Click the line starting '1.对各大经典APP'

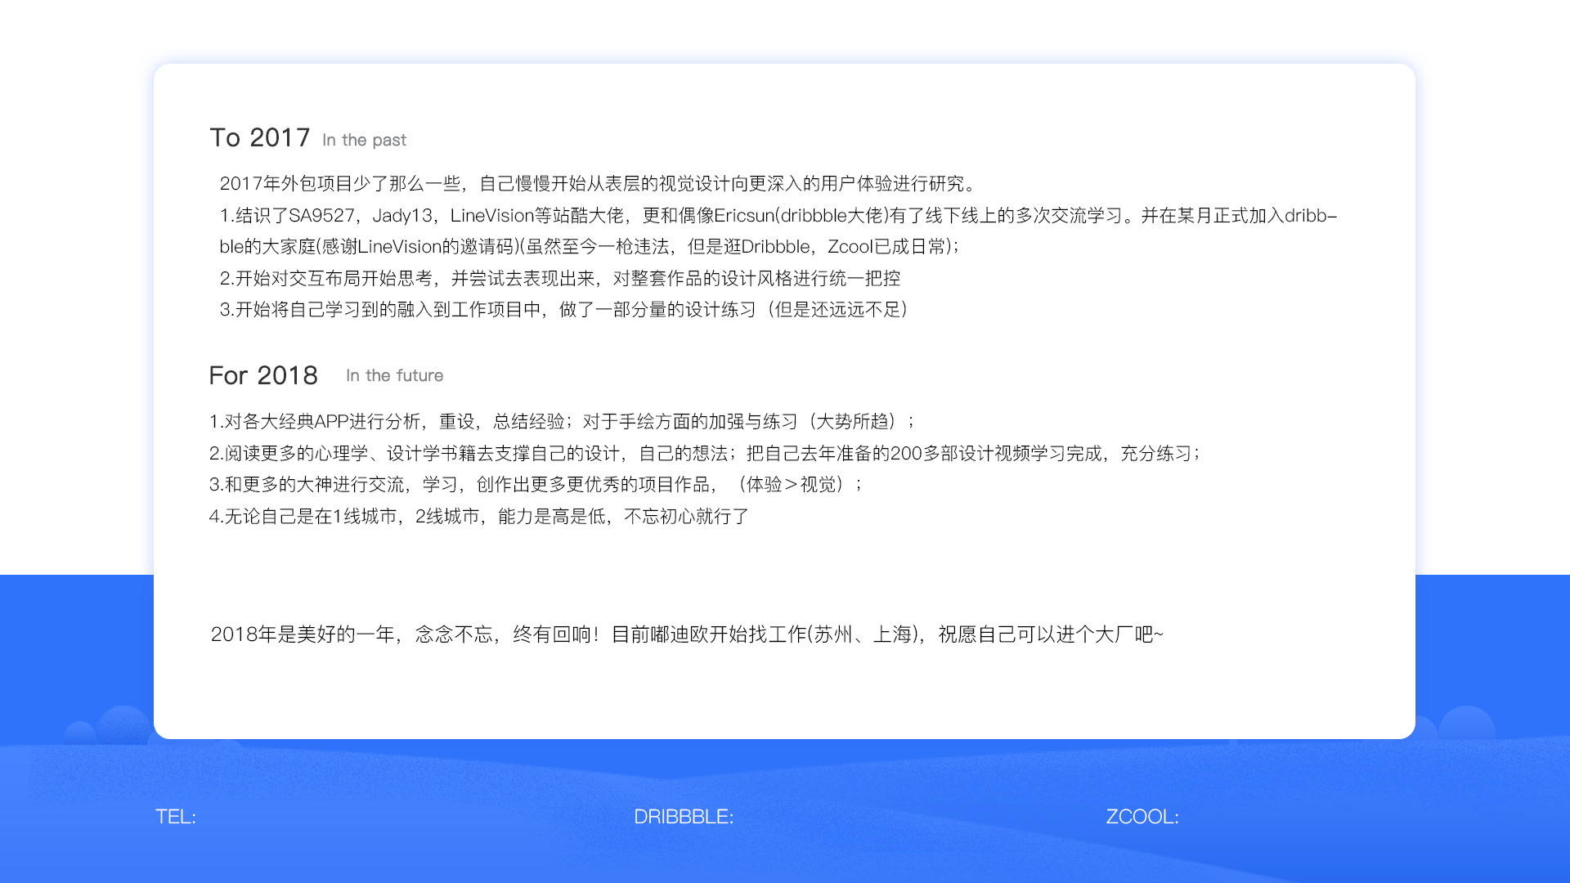point(562,421)
